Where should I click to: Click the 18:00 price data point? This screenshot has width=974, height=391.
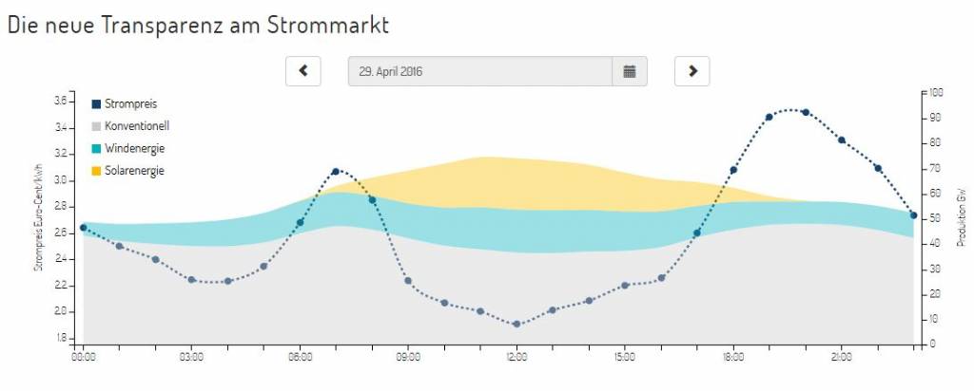733,170
